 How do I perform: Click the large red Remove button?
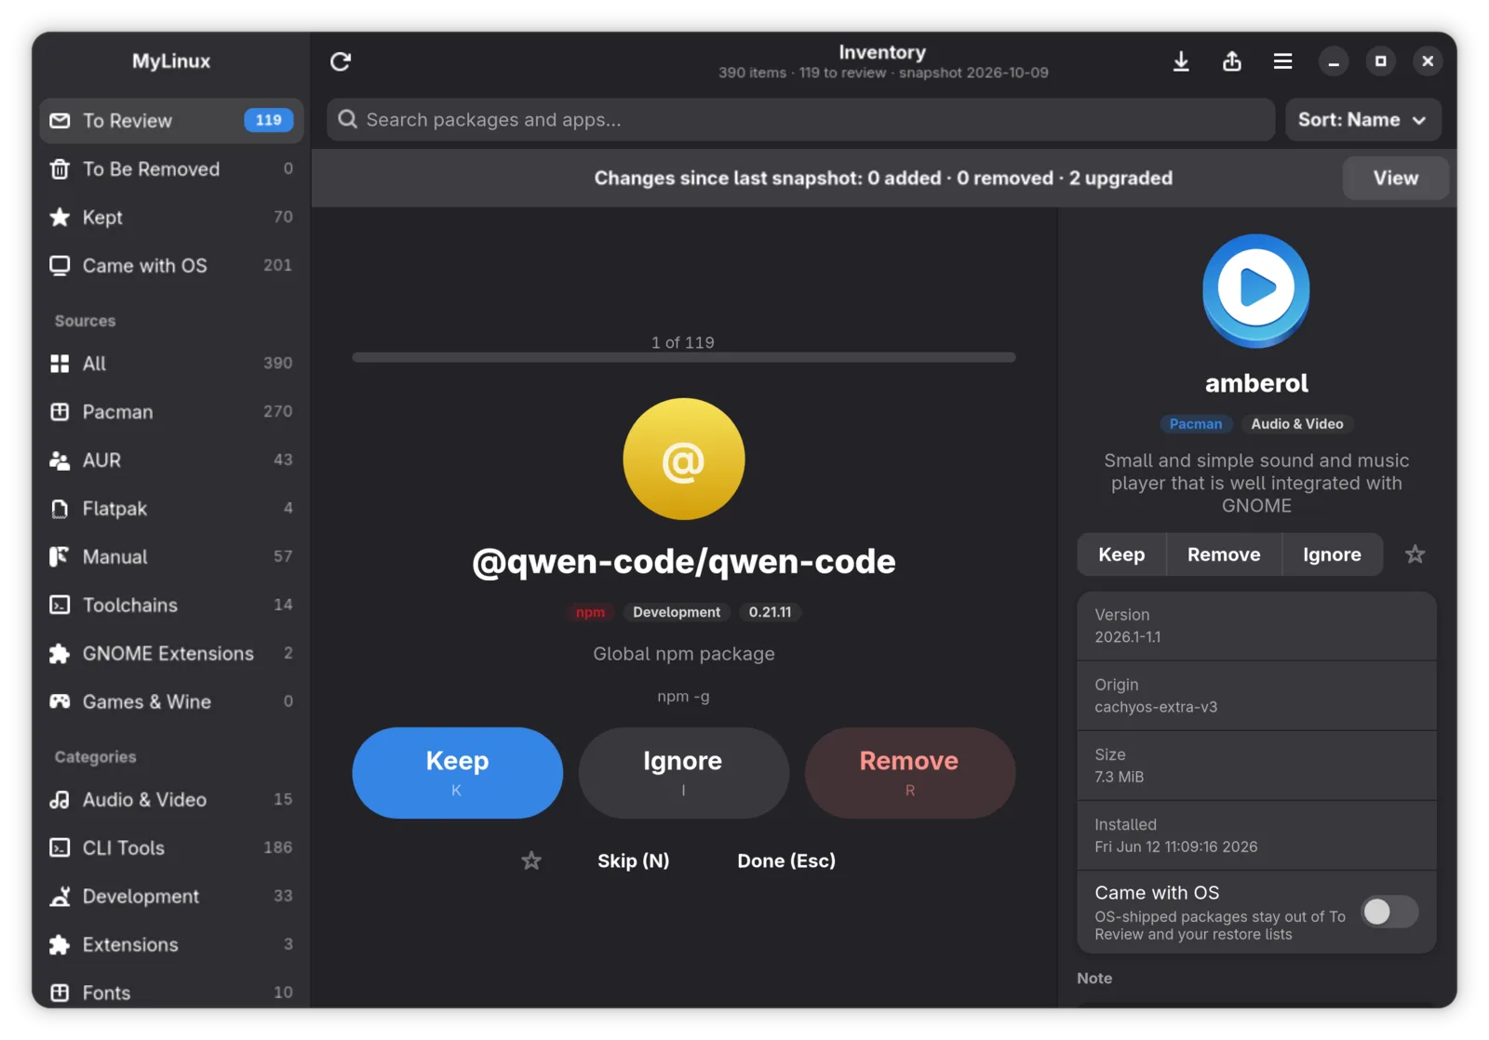pos(909,773)
